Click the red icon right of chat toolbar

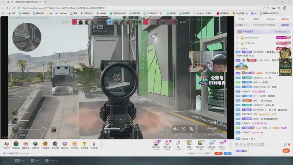point(289,144)
